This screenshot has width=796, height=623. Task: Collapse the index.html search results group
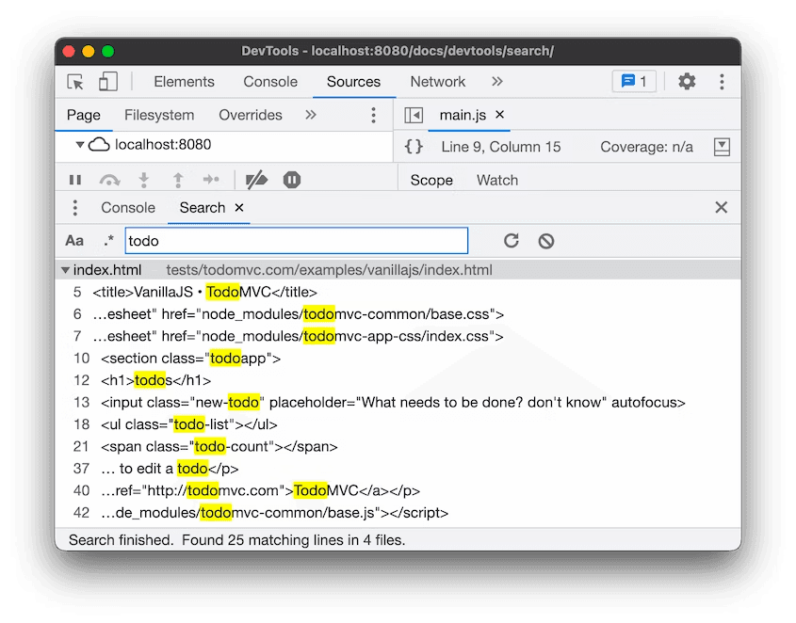pyautogui.click(x=65, y=270)
